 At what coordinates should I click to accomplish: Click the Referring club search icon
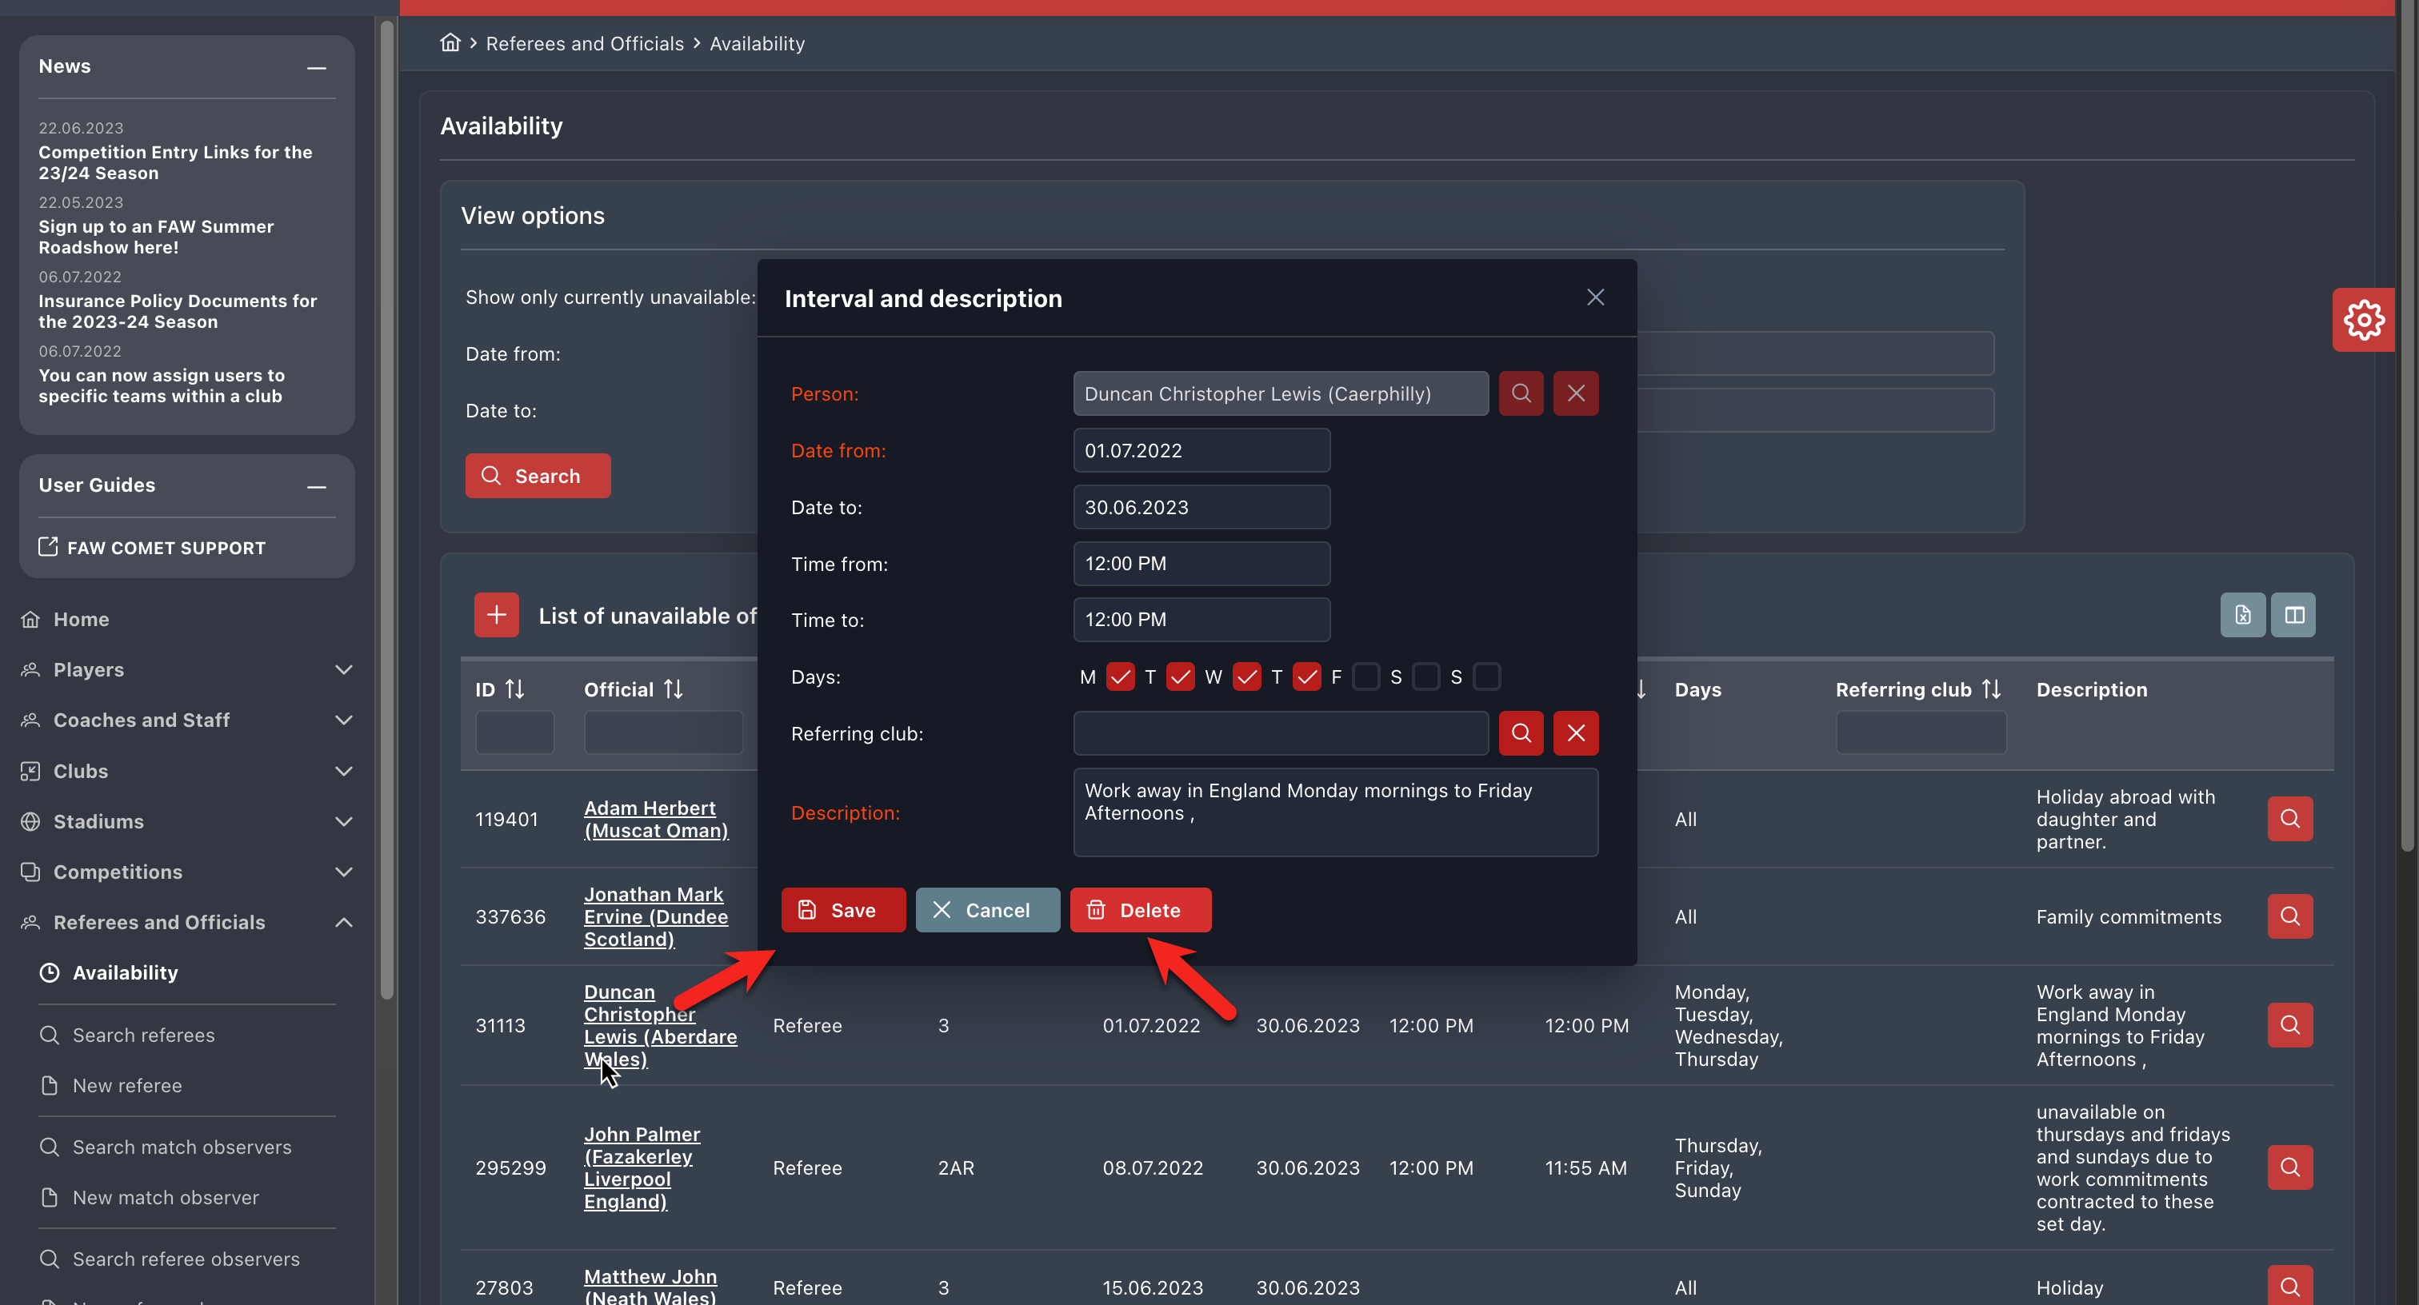click(1521, 733)
